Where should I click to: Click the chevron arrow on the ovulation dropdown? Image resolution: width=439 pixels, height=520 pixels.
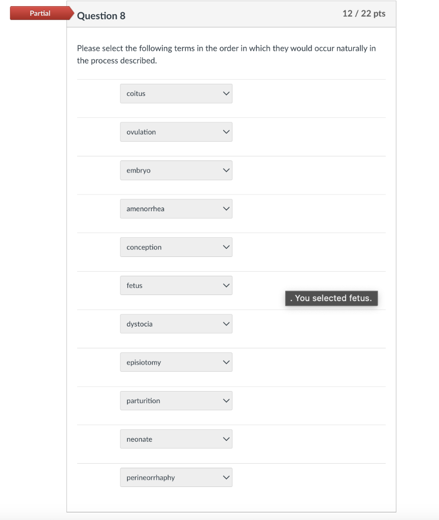226,132
